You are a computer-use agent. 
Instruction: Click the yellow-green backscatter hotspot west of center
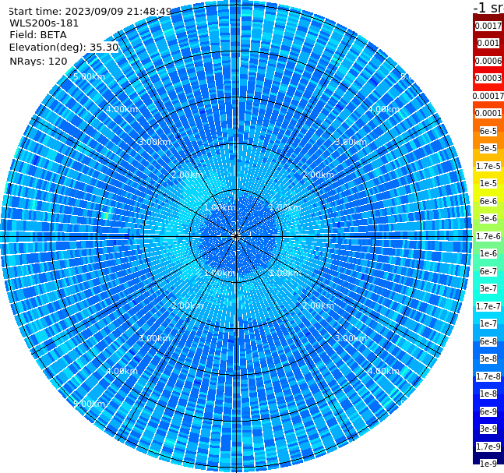click(x=107, y=214)
